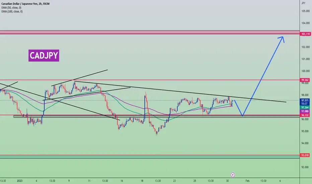Click the 103.110 red price label
Viewport: 312px width, 184px height.
tap(305, 34)
